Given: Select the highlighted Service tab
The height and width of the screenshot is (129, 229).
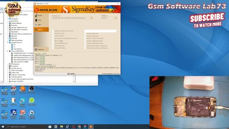Looking at the screenshot, I should pos(41,29).
